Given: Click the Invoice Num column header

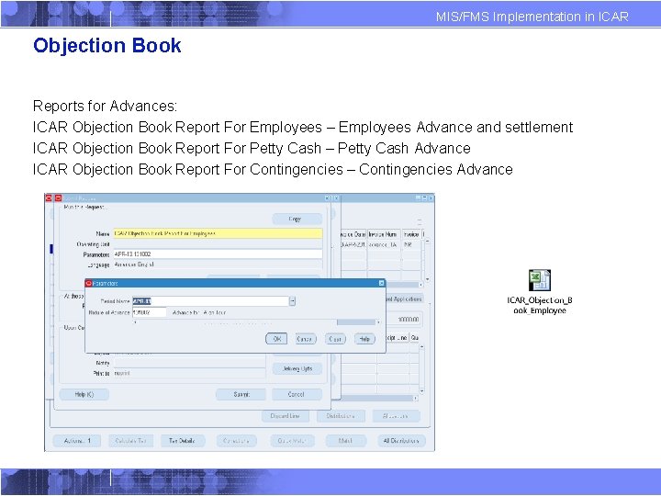Looking at the screenshot, I should coord(383,234).
